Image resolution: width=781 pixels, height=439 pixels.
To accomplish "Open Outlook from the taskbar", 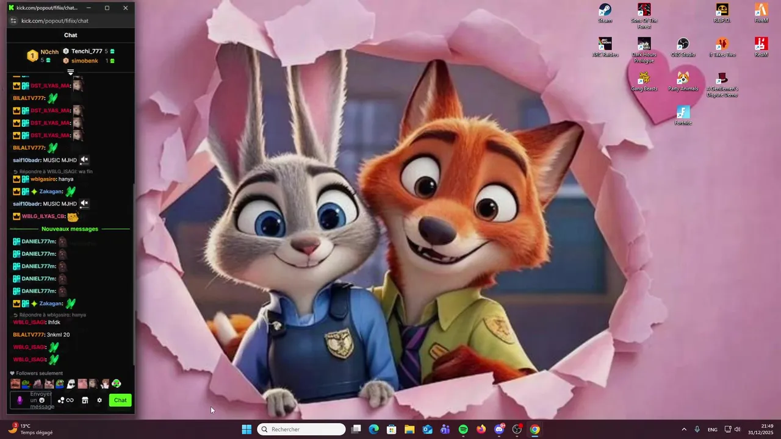I will (428, 429).
